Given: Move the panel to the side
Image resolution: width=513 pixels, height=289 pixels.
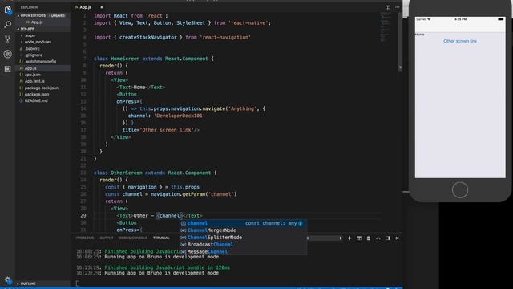Looking at the screenshot, I should tap(388, 238).
